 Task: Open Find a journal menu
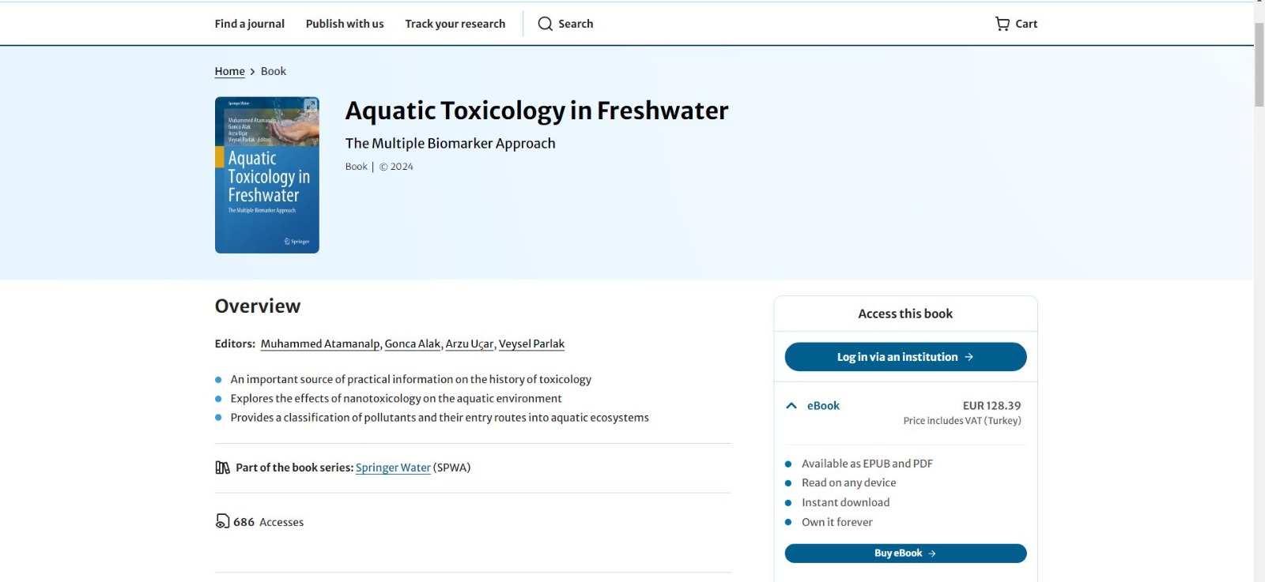click(x=249, y=24)
